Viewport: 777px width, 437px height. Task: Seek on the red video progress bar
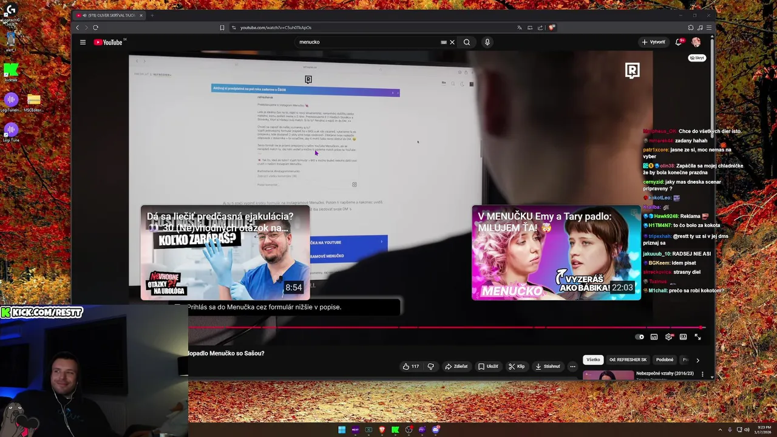pyautogui.click(x=447, y=328)
